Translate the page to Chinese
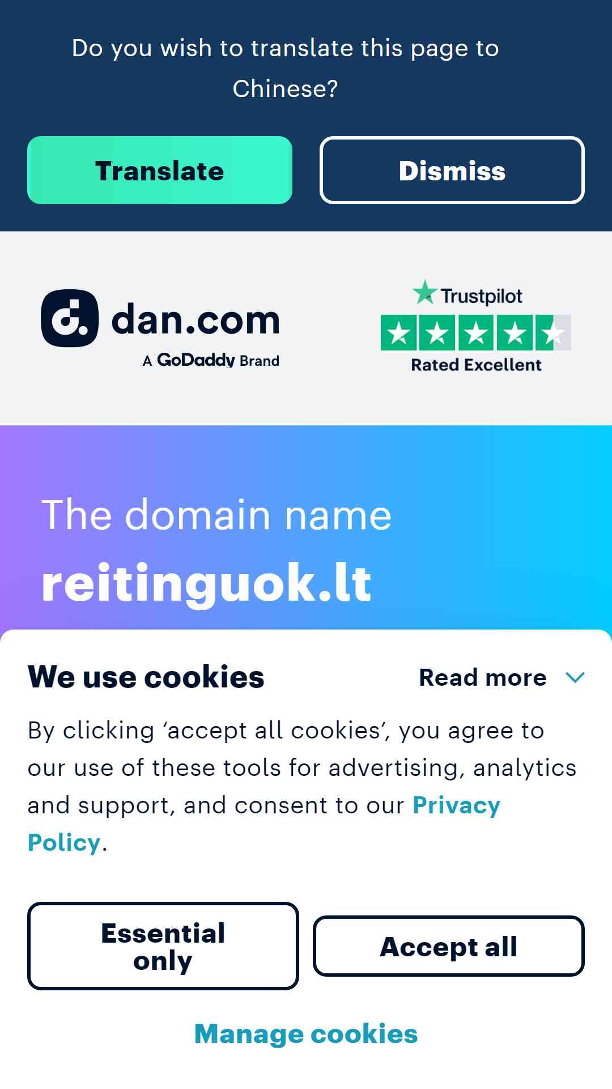612x1089 pixels. [x=160, y=170]
